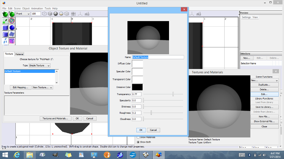Switch to smooth shaded display mode icon
284x159 pixels.
pyautogui.click(x=55, y=14)
